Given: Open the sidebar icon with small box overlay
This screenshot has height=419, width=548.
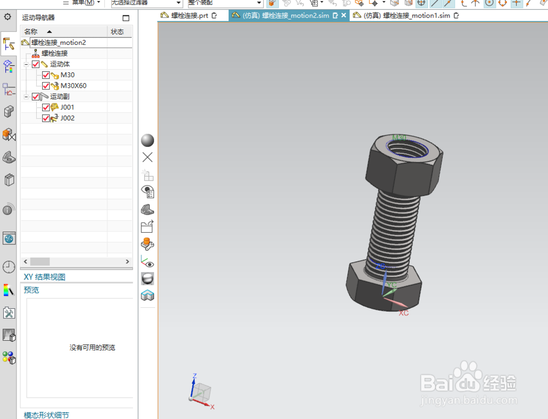Looking at the screenshot, I should 9,335.
